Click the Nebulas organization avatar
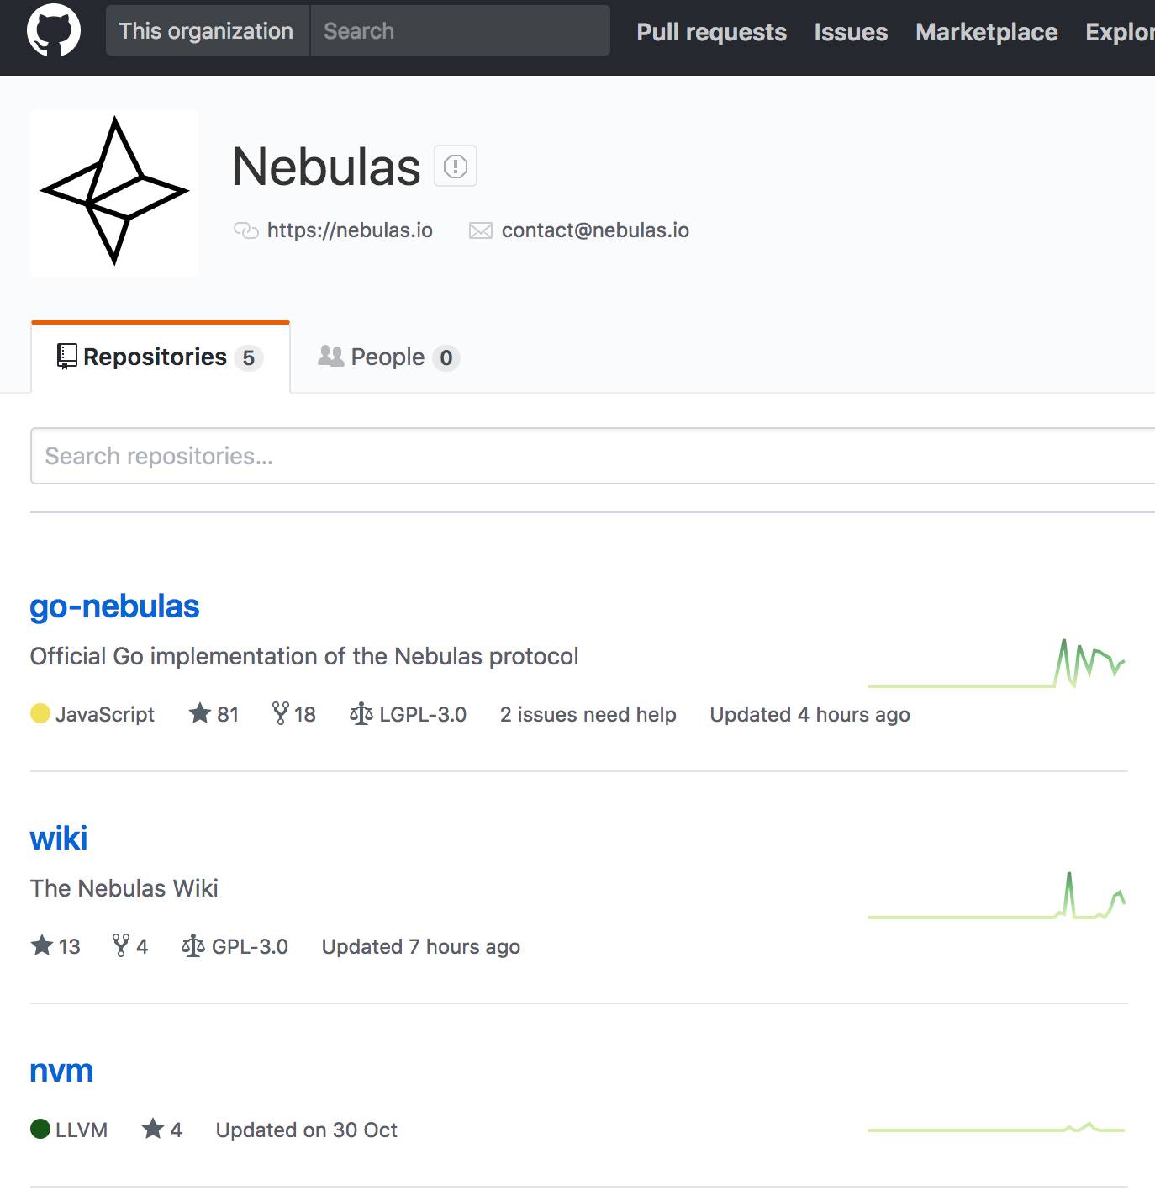This screenshot has width=1155, height=1191. coord(114,193)
